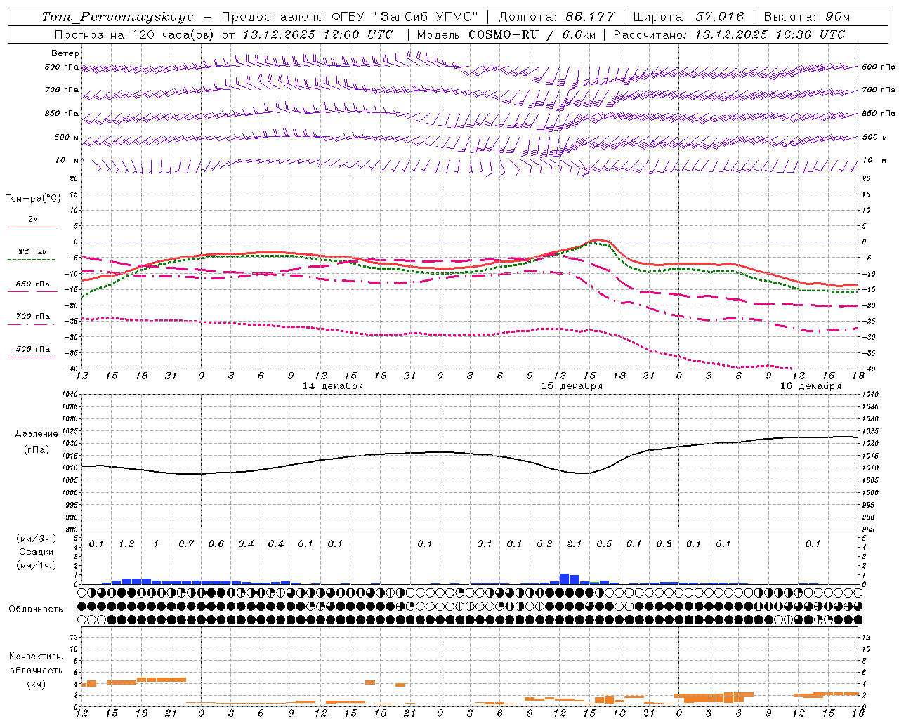Click the Конвективн. convective cloud label
The width and height of the screenshot is (899, 719).
pyautogui.click(x=37, y=657)
